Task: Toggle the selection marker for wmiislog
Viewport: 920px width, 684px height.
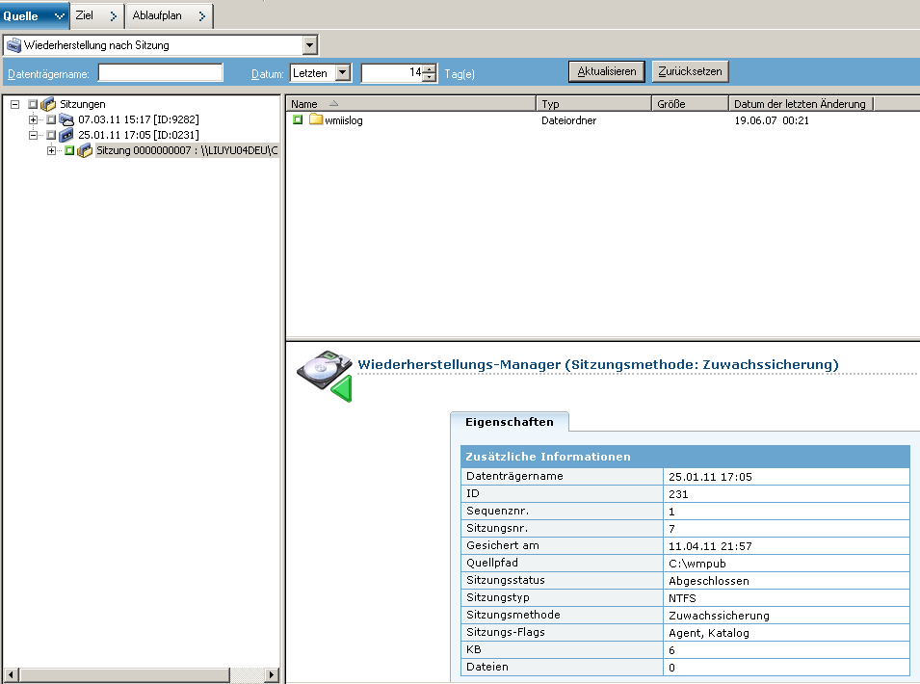Action: click(x=298, y=120)
